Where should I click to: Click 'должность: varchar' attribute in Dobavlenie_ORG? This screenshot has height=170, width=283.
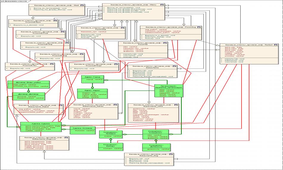click(x=144, y=109)
